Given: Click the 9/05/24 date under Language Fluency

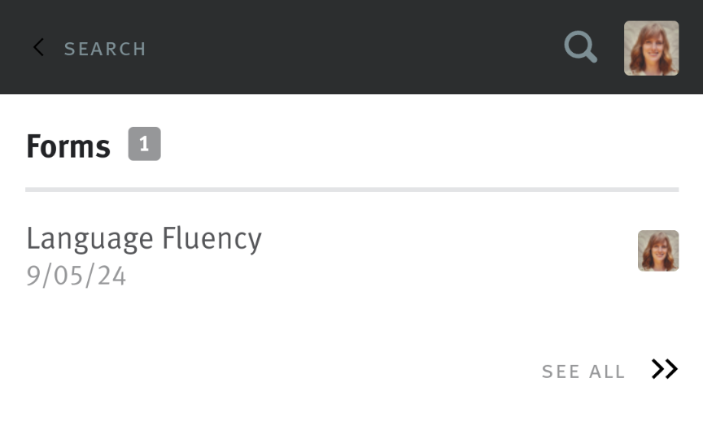Looking at the screenshot, I should click(x=76, y=276).
